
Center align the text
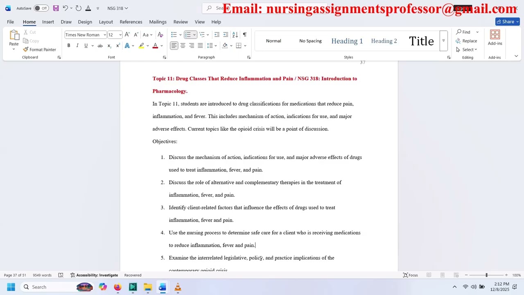tap(183, 45)
